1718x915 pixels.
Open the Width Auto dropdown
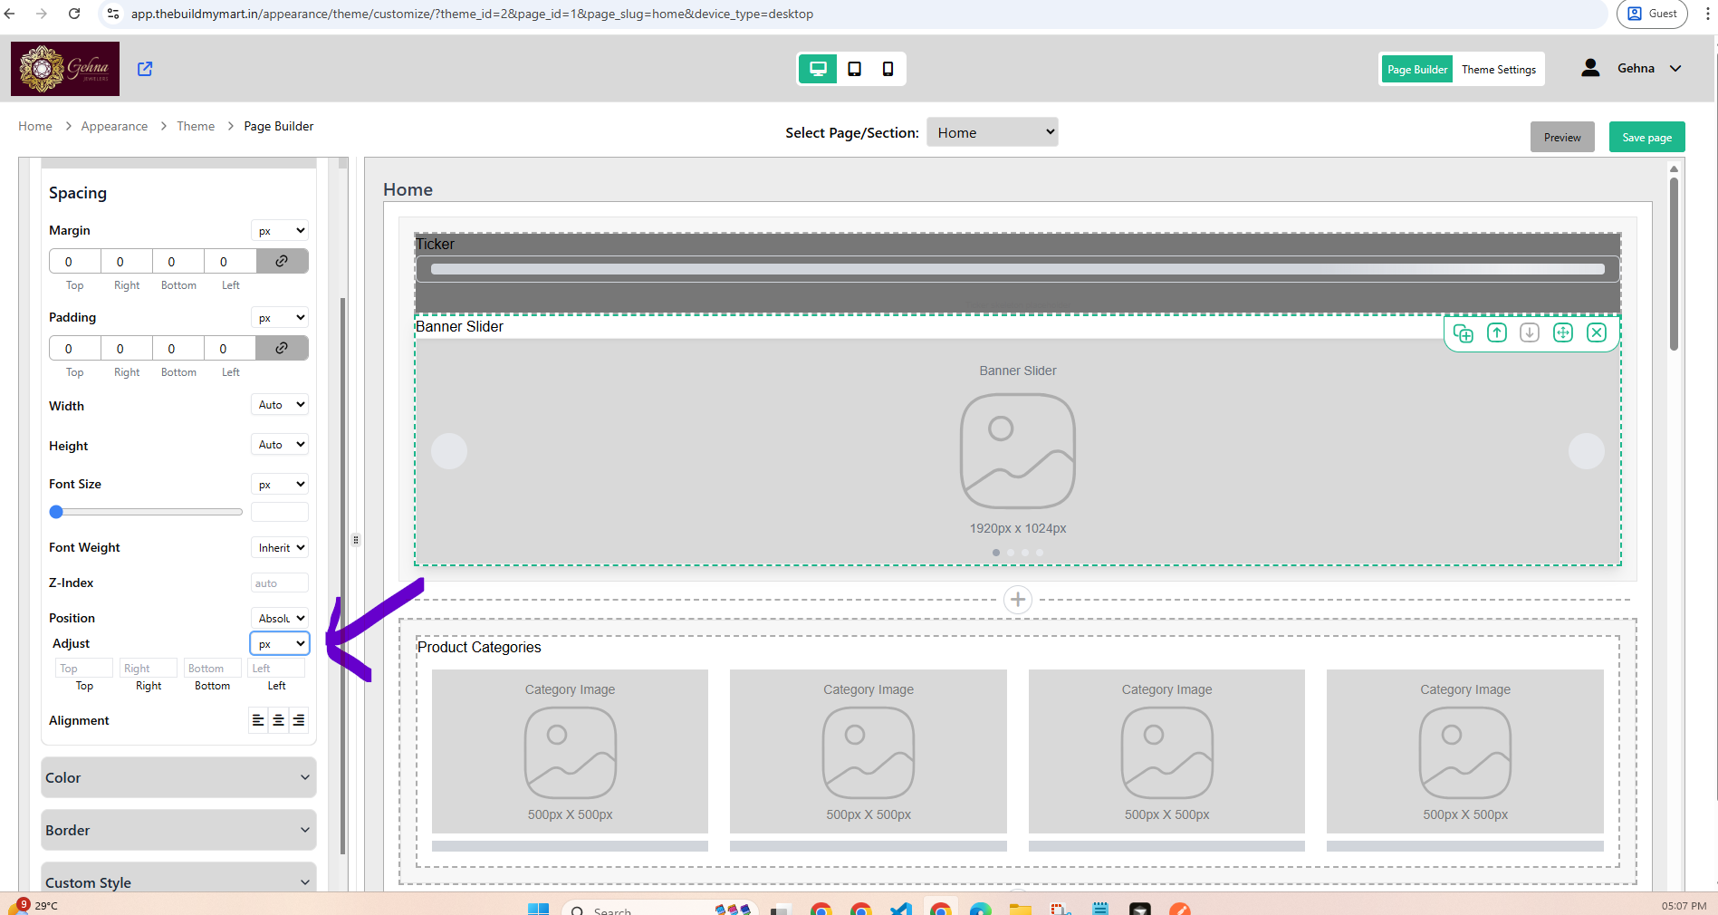point(280,405)
